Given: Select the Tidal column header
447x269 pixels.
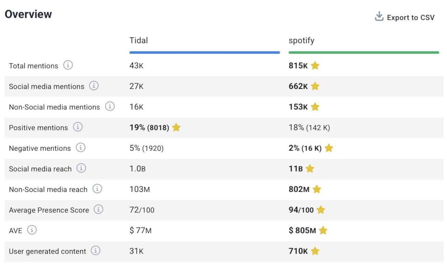Looking at the screenshot, I should [x=139, y=40].
